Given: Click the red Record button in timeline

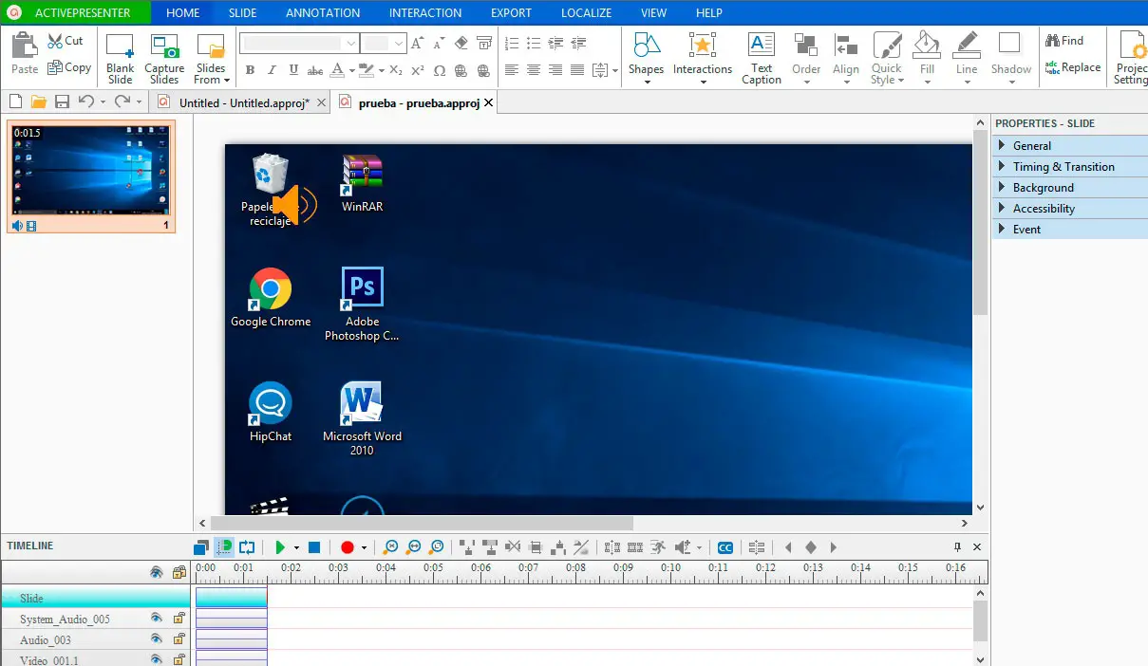Looking at the screenshot, I should pos(348,547).
